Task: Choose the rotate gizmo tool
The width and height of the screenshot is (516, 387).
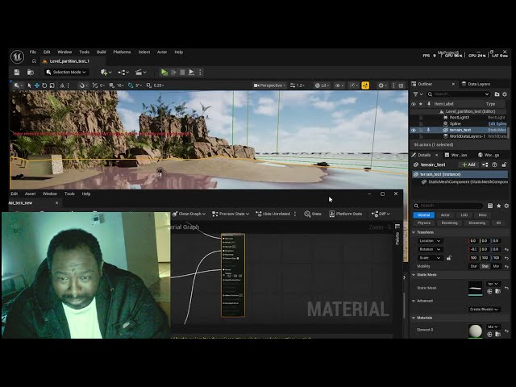Action: click(x=44, y=85)
